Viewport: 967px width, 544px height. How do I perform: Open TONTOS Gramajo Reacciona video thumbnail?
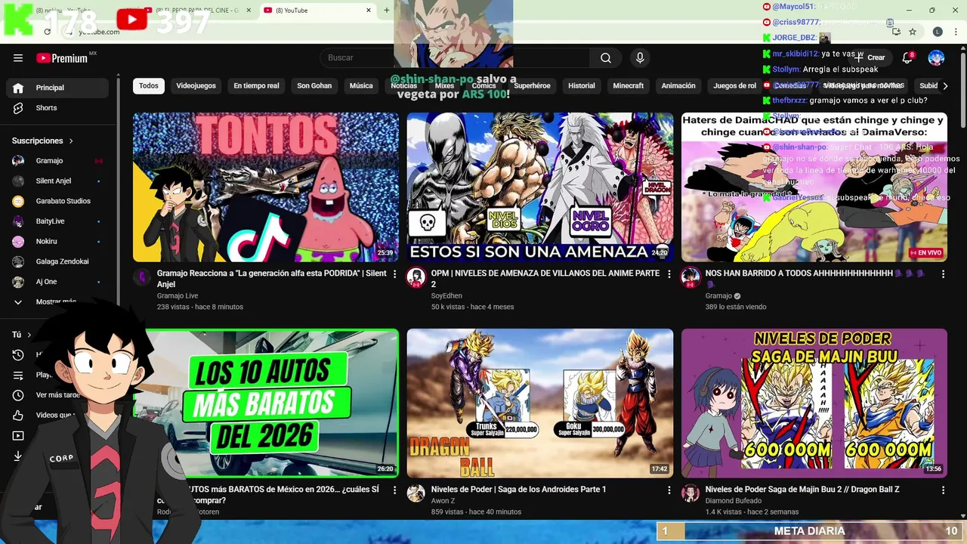(266, 187)
